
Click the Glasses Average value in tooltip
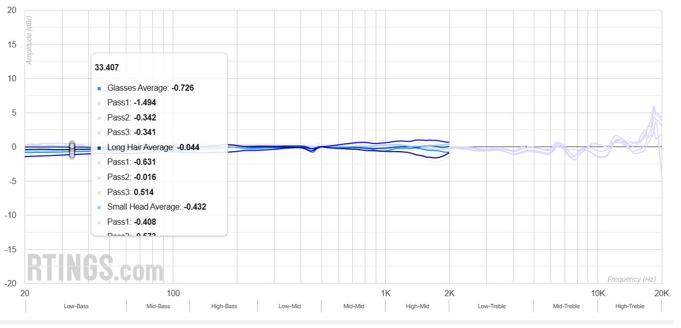click(183, 88)
